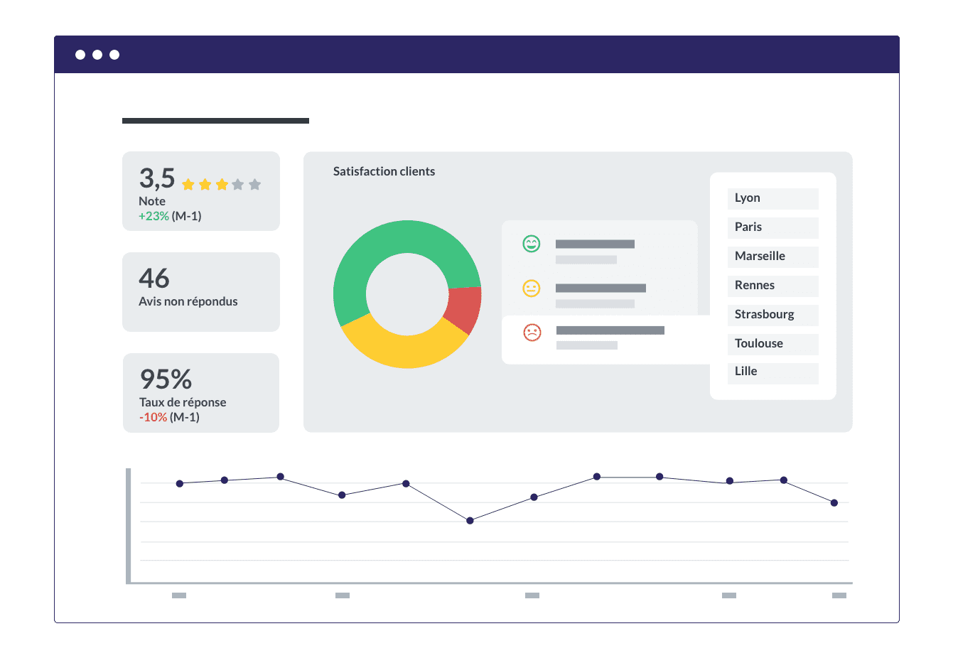The image size is (953, 658).
Task: Click the lowest point on line chart
Action: [x=470, y=521]
